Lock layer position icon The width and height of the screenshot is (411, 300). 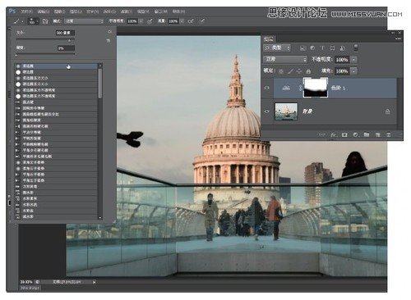click(299, 71)
